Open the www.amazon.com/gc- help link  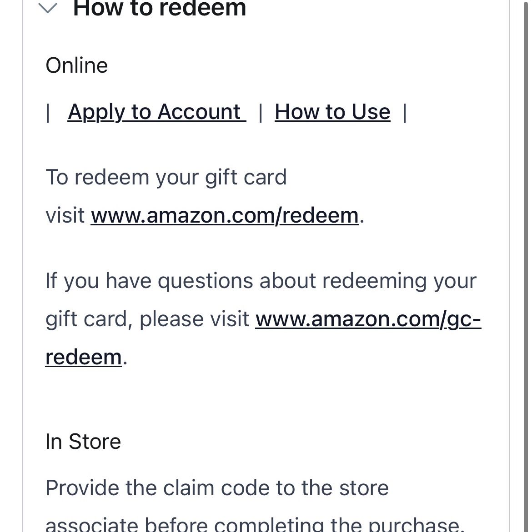(368, 319)
